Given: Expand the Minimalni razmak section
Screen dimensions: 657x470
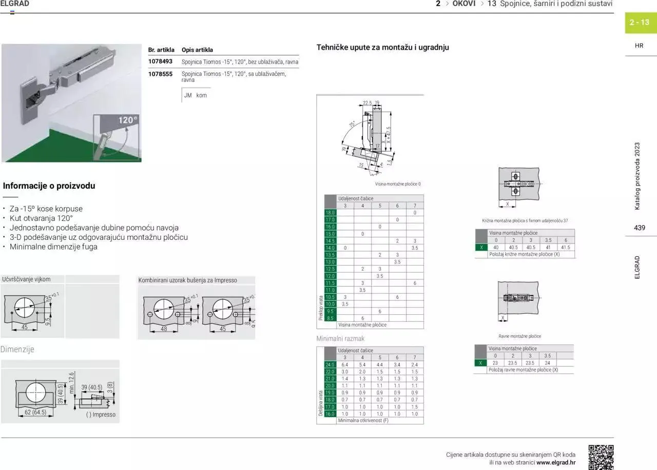Looking at the screenshot, I should coord(340,338).
